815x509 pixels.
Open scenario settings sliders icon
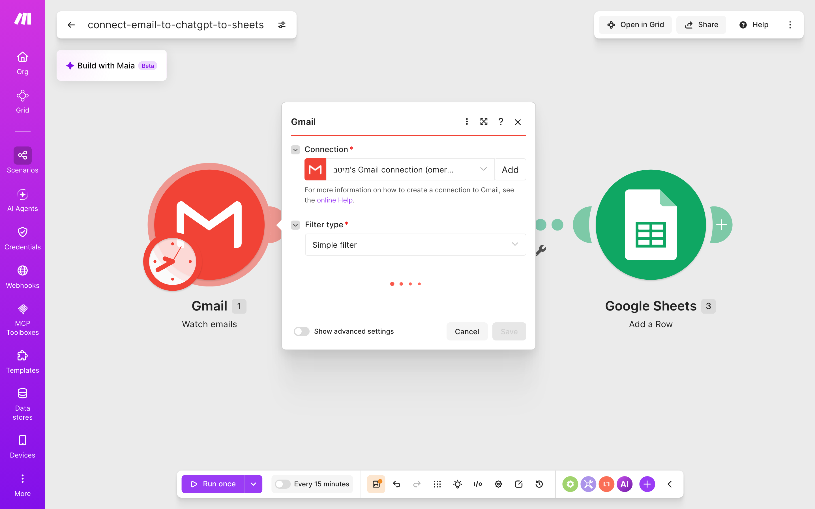282,25
